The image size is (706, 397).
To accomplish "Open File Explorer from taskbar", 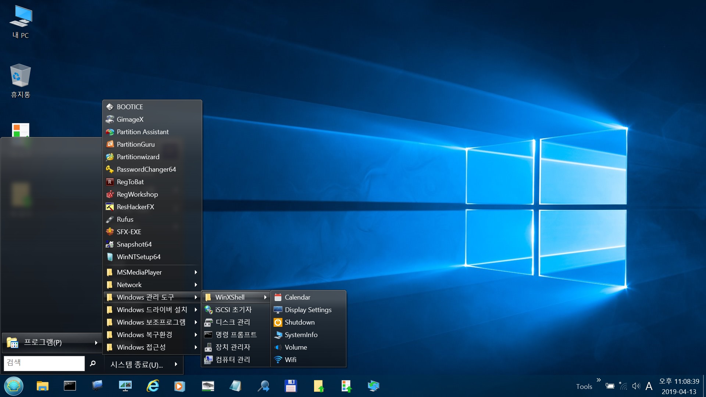I will (x=43, y=386).
